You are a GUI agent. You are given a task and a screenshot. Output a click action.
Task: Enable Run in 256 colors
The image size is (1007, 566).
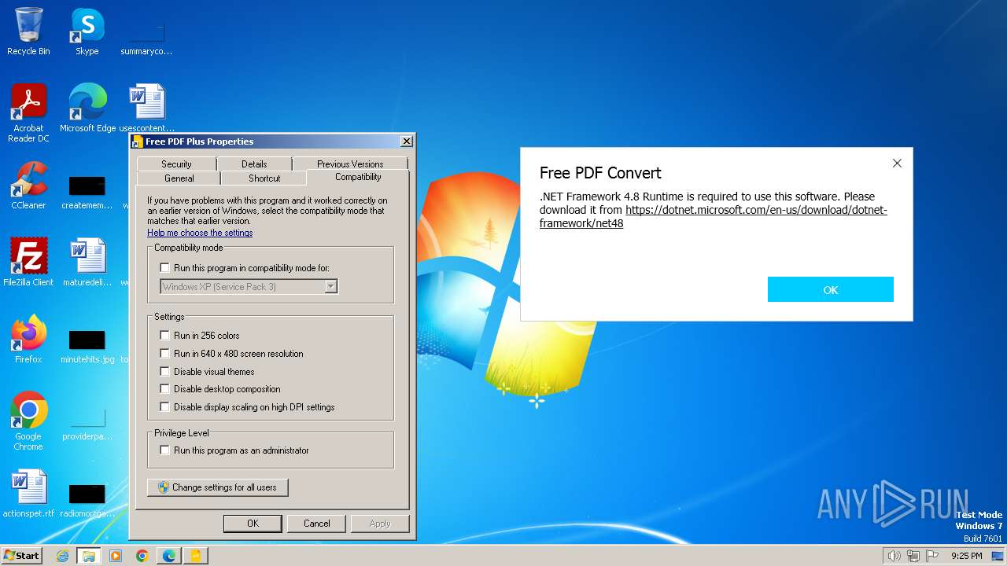[x=164, y=336]
